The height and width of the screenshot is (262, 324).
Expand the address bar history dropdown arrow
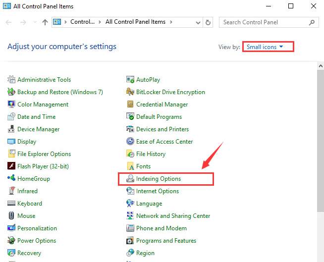tap(197, 22)
